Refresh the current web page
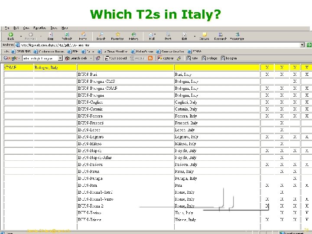Screen dimensions: 312x234 (67, 36)
